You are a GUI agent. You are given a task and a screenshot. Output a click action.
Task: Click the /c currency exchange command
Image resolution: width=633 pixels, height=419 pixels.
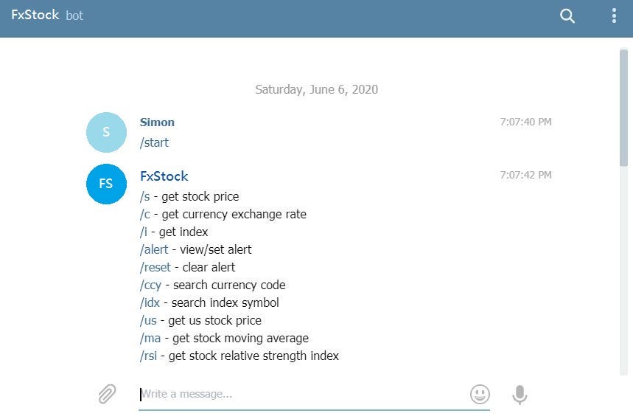(145, 215)
